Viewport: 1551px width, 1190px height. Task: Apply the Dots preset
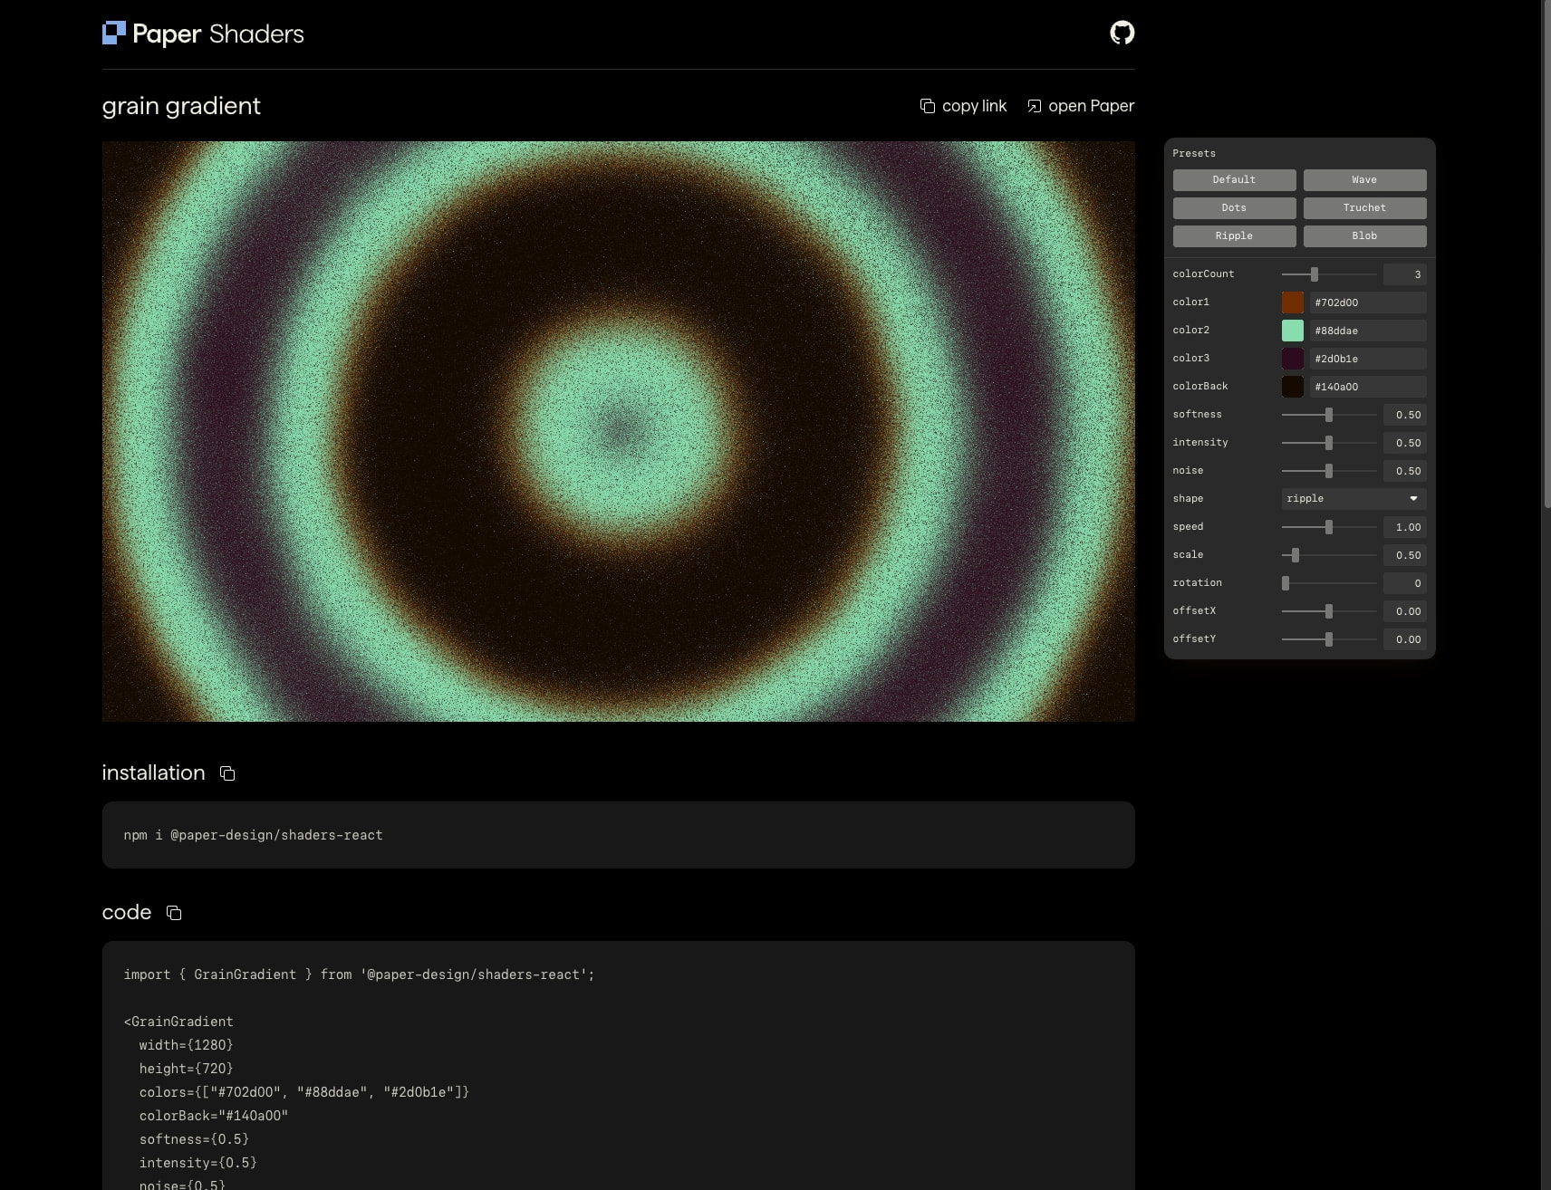[1234, 208]
